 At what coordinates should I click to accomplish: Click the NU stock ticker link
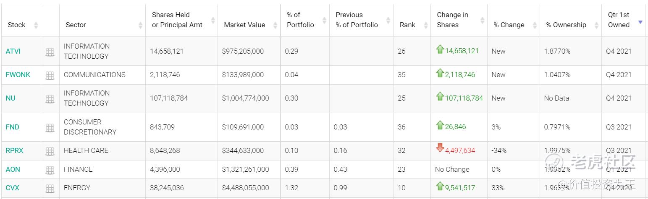(10, 98)
